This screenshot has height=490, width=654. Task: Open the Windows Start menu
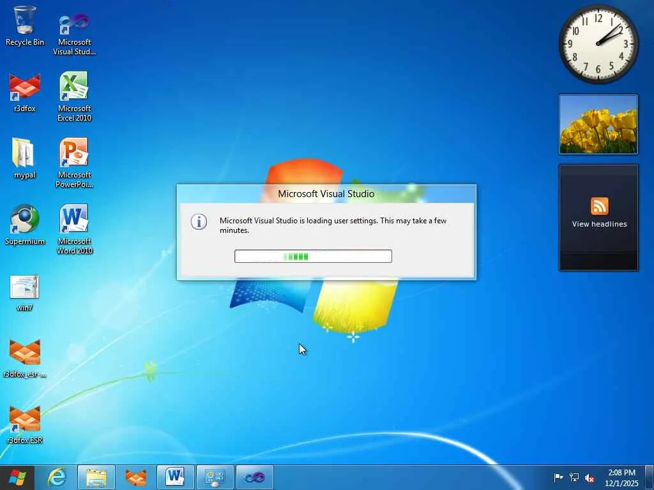coord(17,477)
